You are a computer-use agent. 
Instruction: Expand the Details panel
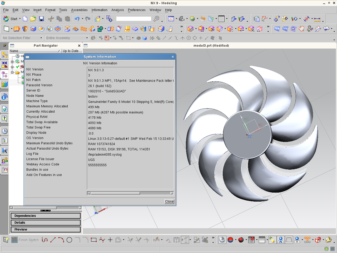point(46,223)
